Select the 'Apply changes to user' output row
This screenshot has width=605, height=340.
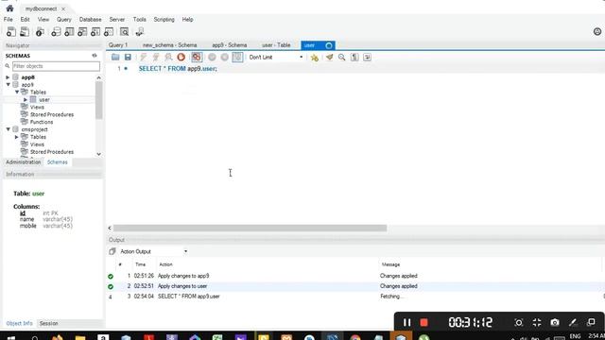pos(355,286)
